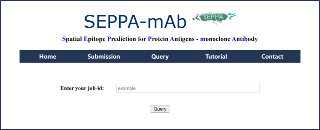Open the Contact page
This screenshot has height=130, width=320.
pos(272,57)
